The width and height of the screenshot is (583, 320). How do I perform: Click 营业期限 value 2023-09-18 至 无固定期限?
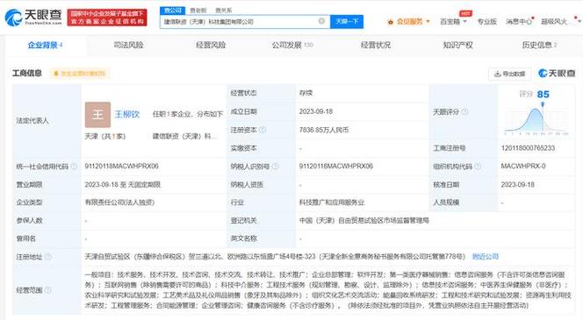(123, 184)
